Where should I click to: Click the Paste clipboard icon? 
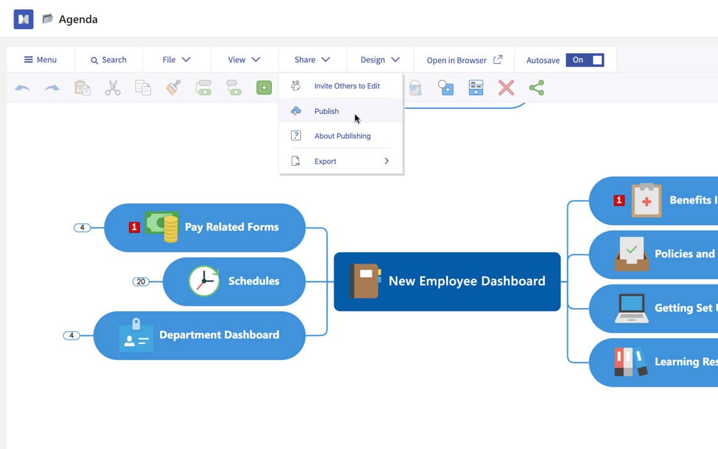coord(82,88)
